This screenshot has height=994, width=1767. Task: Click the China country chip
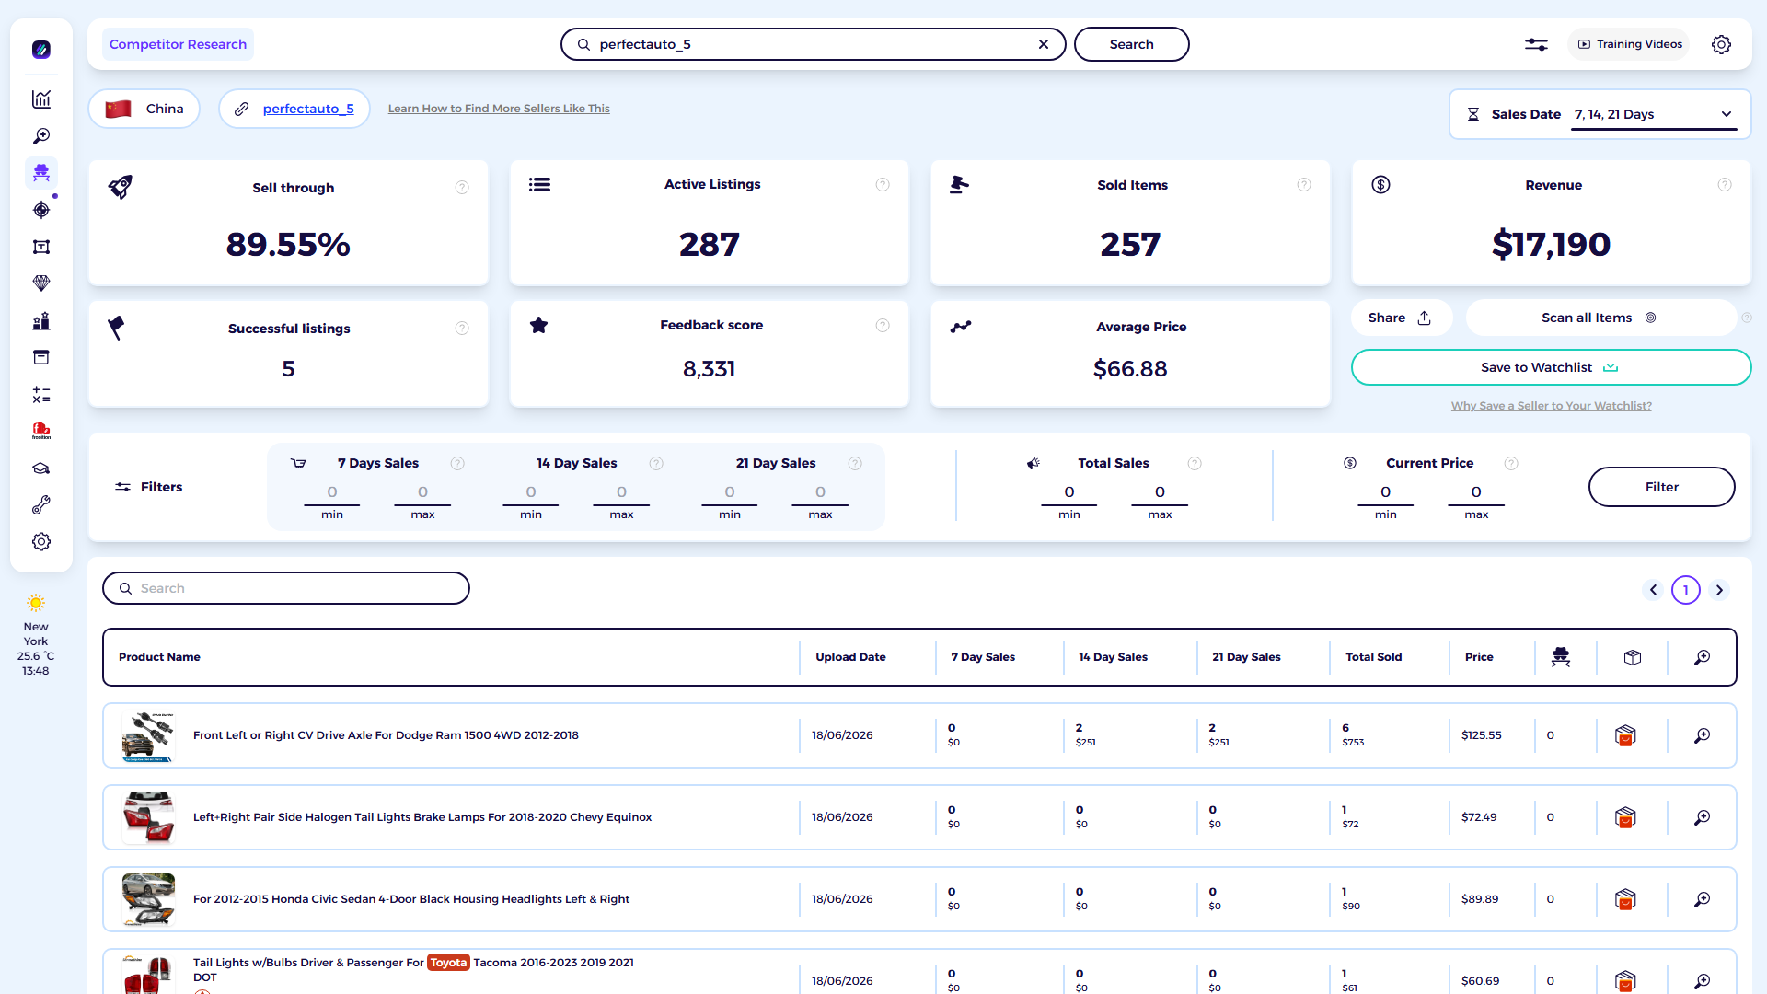[x=144, y=109]
